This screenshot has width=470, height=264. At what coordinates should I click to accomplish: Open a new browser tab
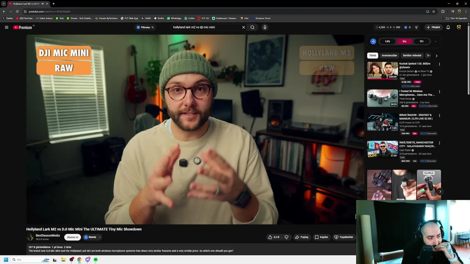pos(53,4)
